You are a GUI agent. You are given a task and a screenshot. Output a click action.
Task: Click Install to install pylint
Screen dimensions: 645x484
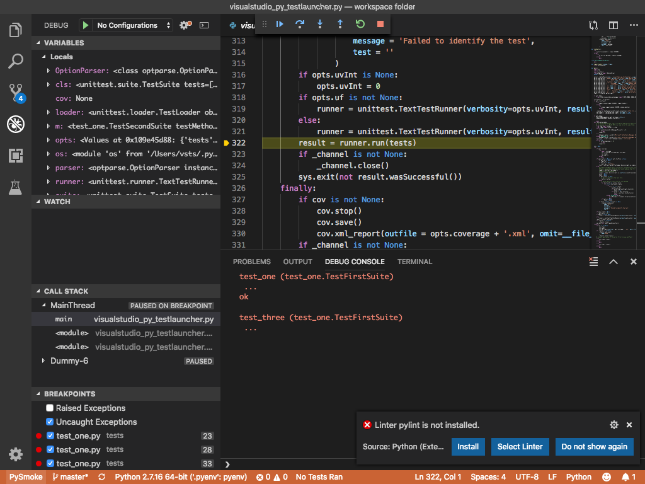468,446
